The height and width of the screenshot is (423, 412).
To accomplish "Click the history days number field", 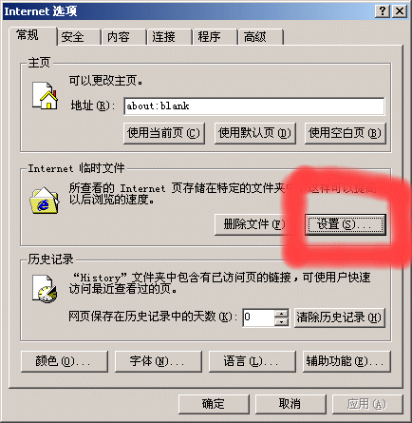I will coord(258,317).
